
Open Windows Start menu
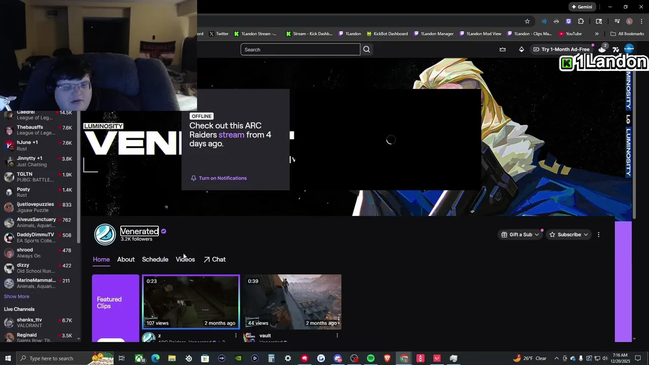(x=8, y=358)
